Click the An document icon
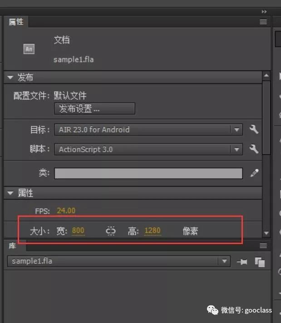The width and height of the screenshot is (281, 323). tap(29, 49)
